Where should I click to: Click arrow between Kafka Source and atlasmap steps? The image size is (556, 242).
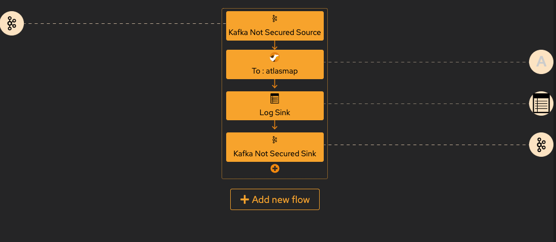pos(274,45)
